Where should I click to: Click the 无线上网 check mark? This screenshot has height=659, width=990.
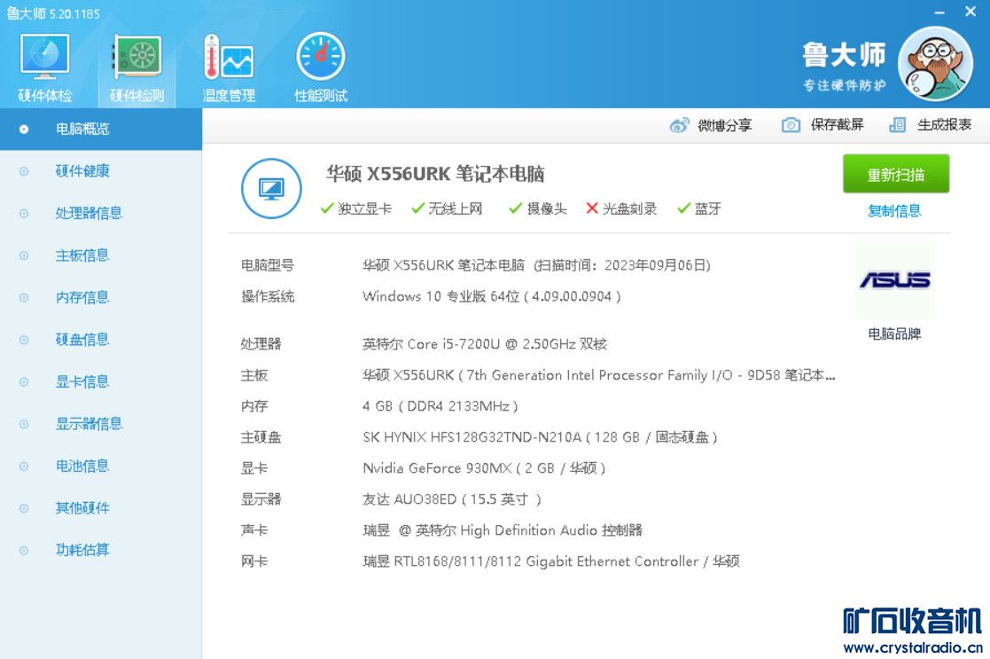coord(417,208)
